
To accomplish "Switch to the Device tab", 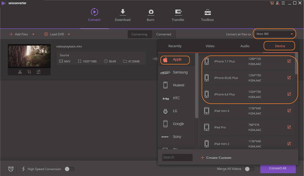I will 280,46.
